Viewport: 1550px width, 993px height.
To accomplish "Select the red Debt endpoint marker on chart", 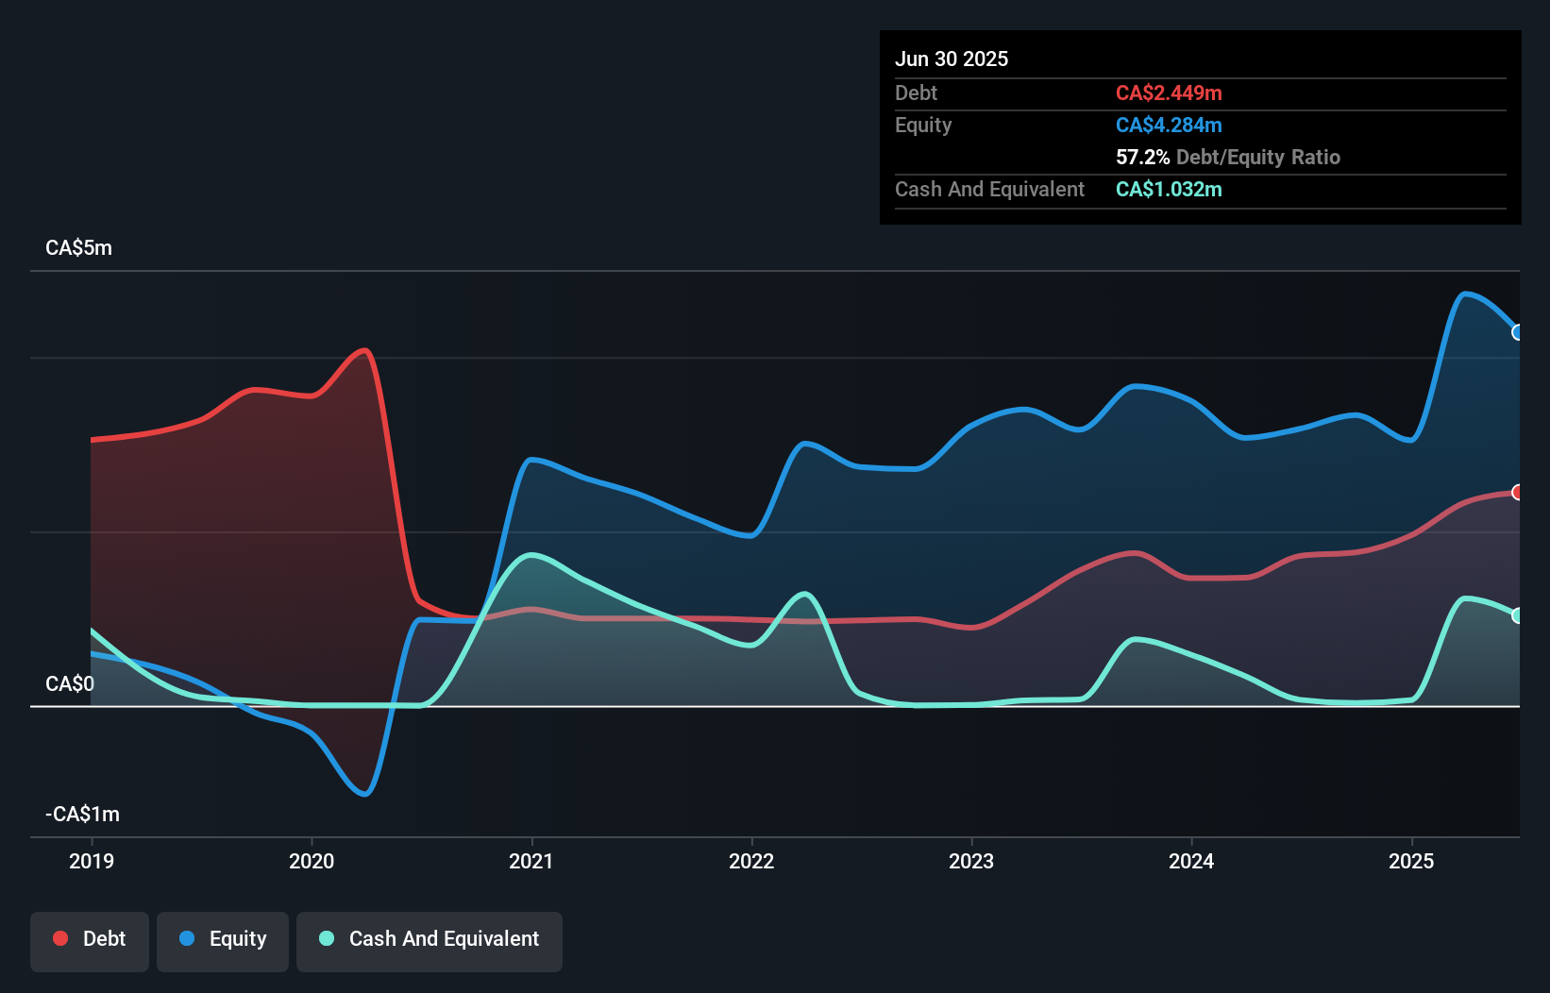I will click(x=1518, y=493).
